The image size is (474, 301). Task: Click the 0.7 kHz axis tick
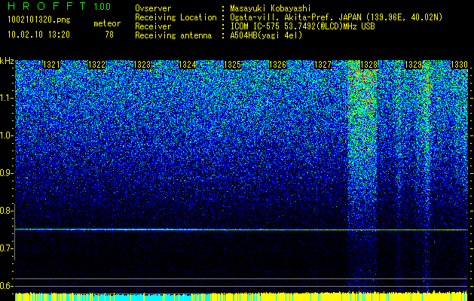pos(7,248)
